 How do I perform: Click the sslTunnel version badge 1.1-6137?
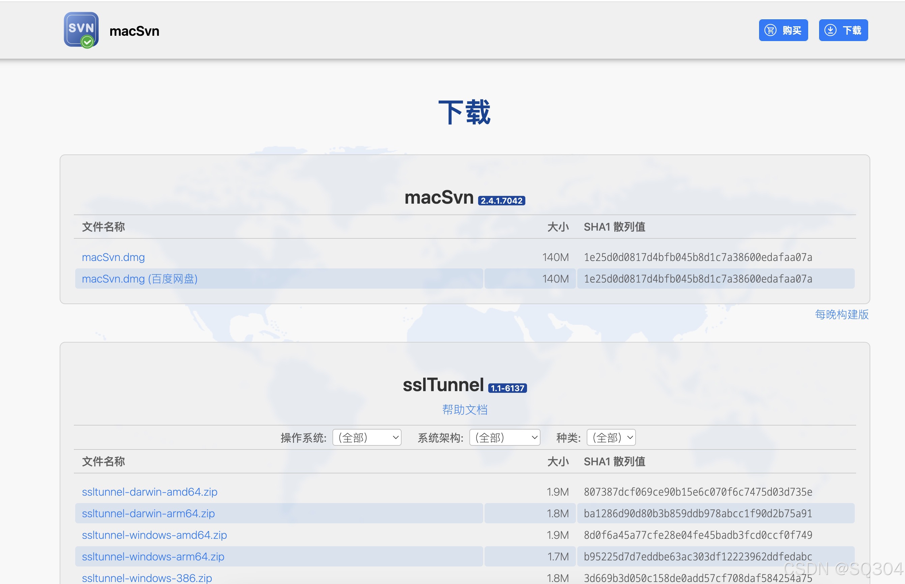(507, 388)
